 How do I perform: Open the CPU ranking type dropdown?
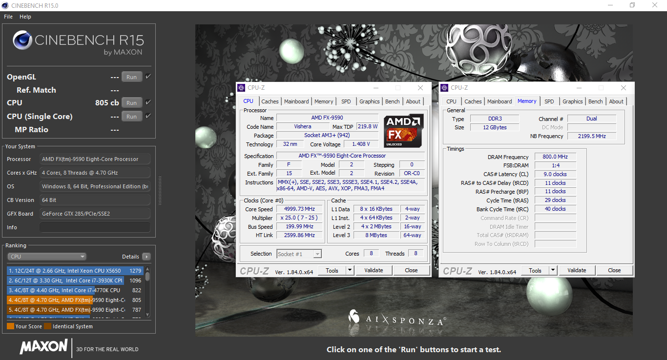pos(47,257)
